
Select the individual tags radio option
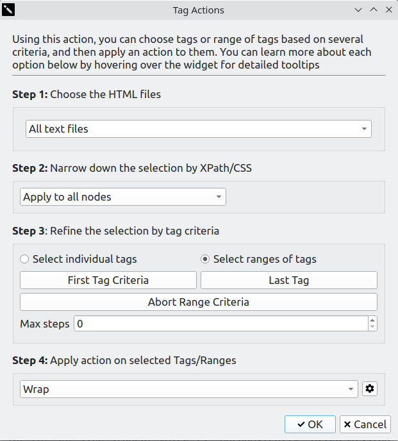click(x=24, y=260)
